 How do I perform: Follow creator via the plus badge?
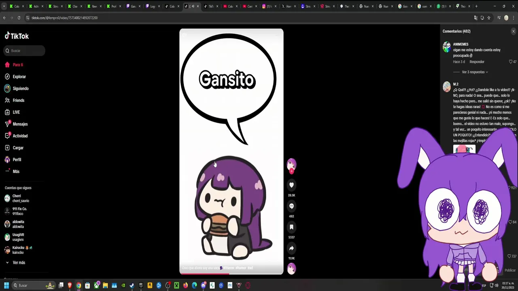[291, 171]
